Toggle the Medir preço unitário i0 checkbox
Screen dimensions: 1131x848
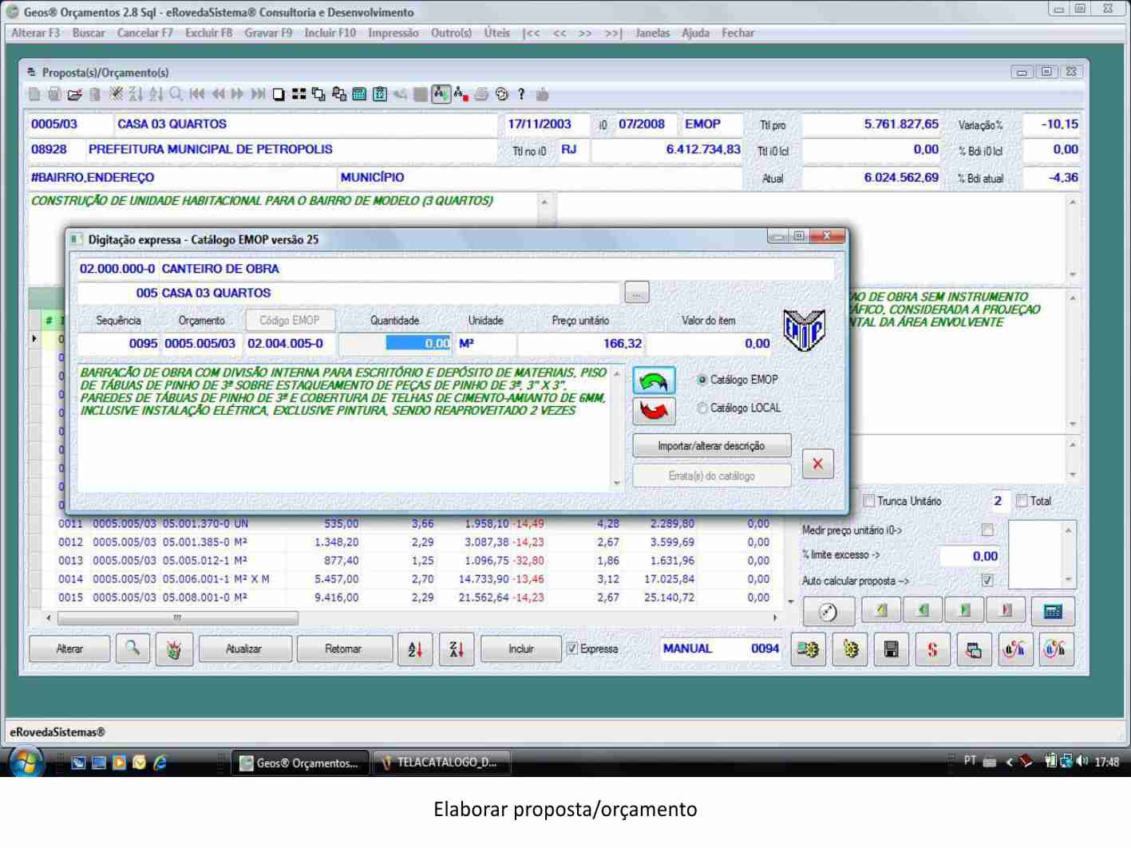987,530
